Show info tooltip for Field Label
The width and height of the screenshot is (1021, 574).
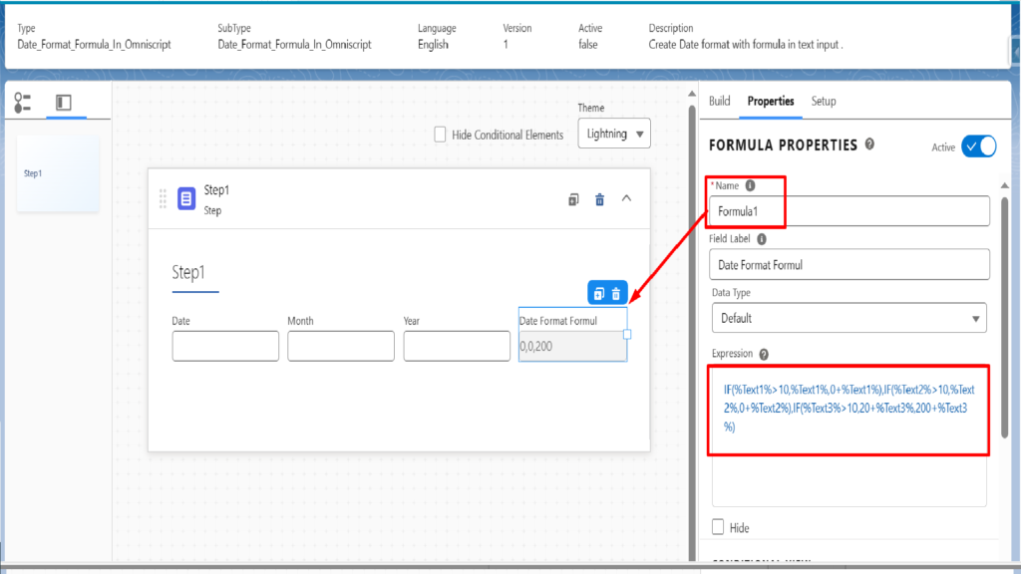(761, 239)
